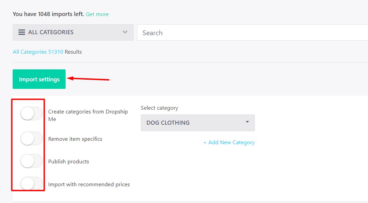
Task: Click the Import with recommended prices label
Action: [x=89, y=185]
